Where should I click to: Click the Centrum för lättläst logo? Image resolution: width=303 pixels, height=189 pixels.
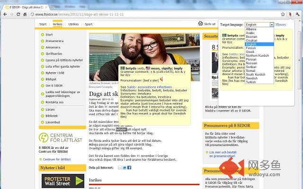coord(61,137)
